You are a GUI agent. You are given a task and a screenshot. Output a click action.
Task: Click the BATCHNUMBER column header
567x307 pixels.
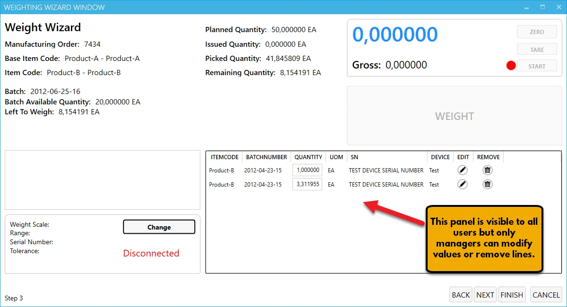click(266, 157)
